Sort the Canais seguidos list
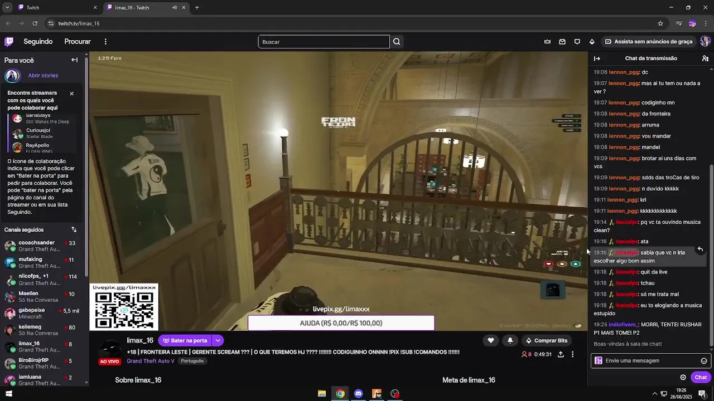Image resolution: width=714 pixels, height=401 pixels. pyautogui.click(x=74, y=229)
